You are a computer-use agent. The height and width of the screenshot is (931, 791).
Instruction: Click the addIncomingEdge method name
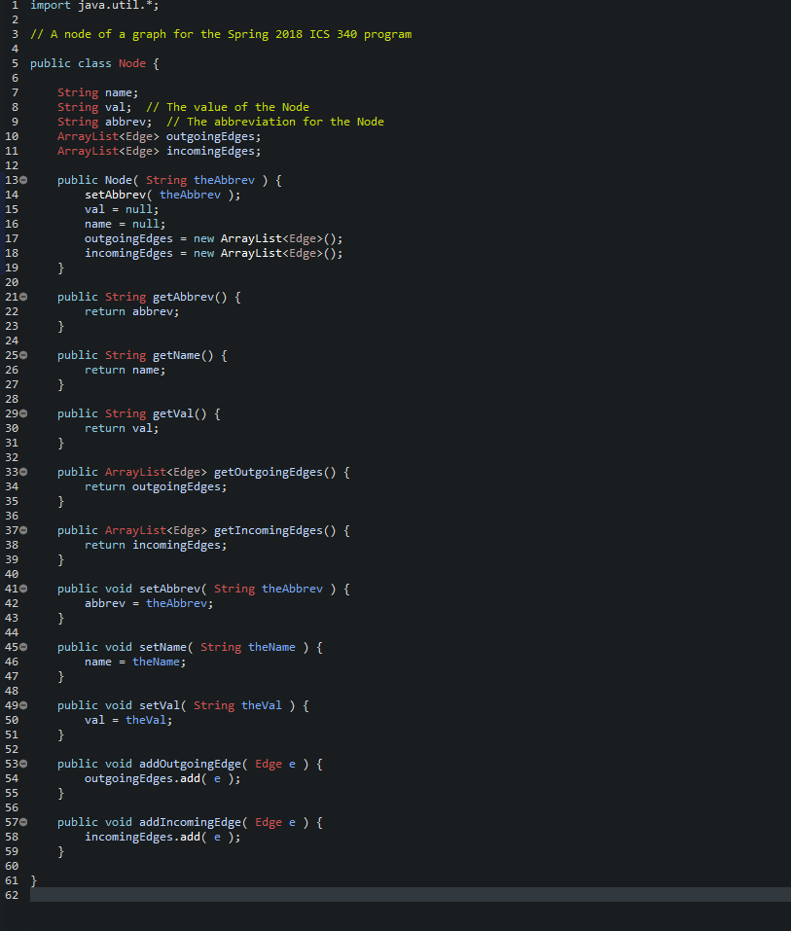(x=190, y=822)
